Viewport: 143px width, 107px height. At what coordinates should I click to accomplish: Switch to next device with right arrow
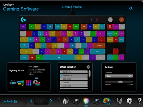[51, 101]
